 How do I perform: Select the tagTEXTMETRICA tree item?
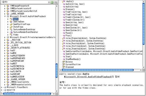click(x=17, y=66)
